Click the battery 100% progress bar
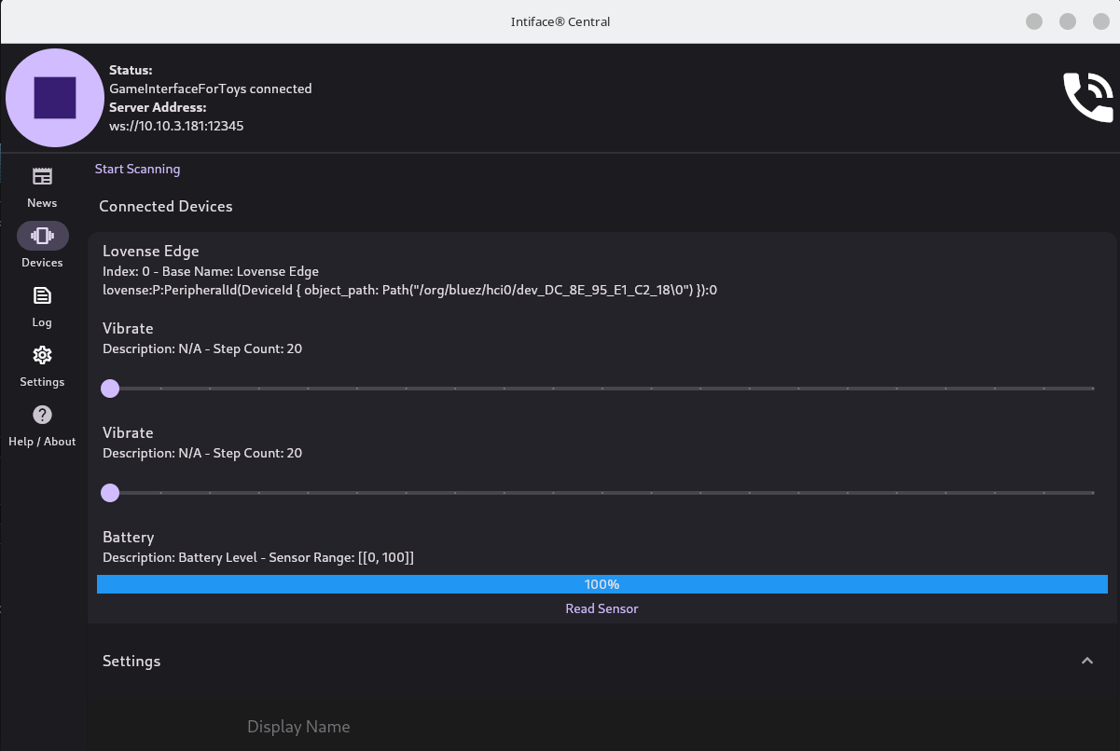Image resolution: width=1120 pixels, height=751 pixels. tap(602, 584)
